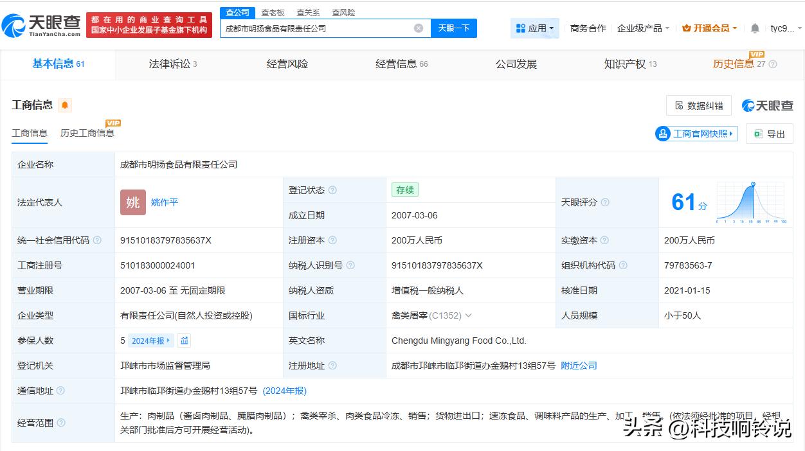Click the 姚 avatar next to 姚作平
805x451 pixels.
(132, 202)
